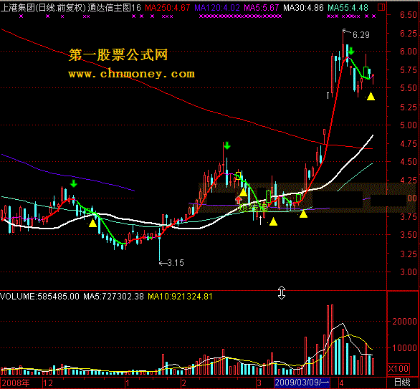Click the 3.00 price axis label
420x389 pixels.
click(409, 272)
